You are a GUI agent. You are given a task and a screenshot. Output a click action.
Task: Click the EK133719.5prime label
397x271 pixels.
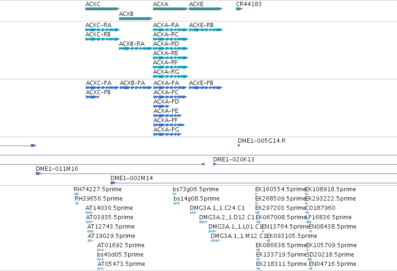pos(282,255)
